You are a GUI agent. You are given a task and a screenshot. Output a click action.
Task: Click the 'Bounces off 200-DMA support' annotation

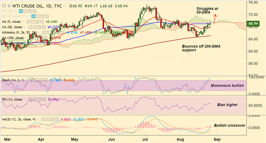coord(201,48)
